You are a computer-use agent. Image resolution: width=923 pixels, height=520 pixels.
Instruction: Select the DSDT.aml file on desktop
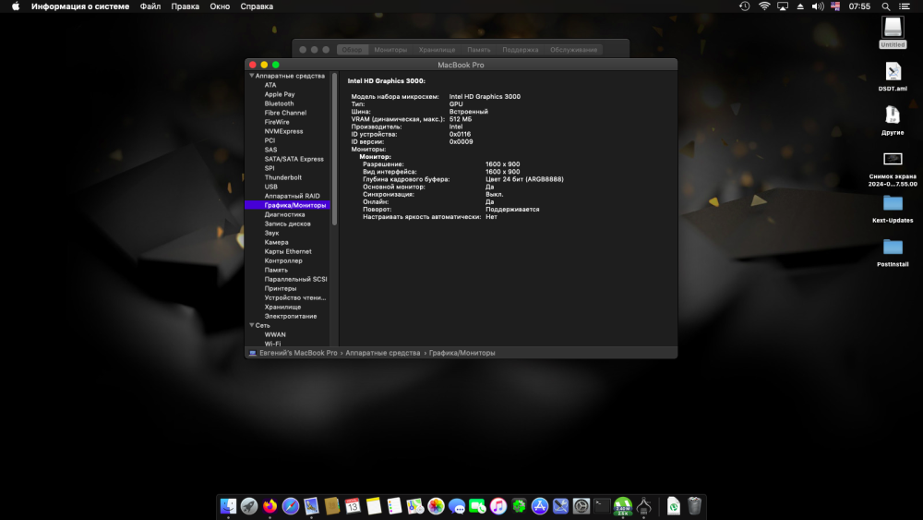coord(893,77)
